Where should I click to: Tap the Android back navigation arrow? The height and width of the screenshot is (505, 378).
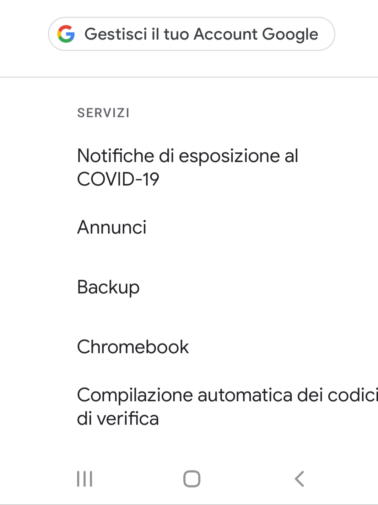click(x=299, y=479)
